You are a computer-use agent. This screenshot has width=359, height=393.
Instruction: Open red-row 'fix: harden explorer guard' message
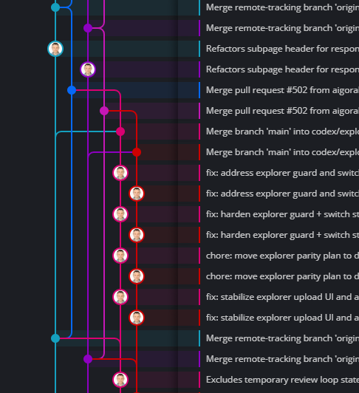[x=282, y=235]
